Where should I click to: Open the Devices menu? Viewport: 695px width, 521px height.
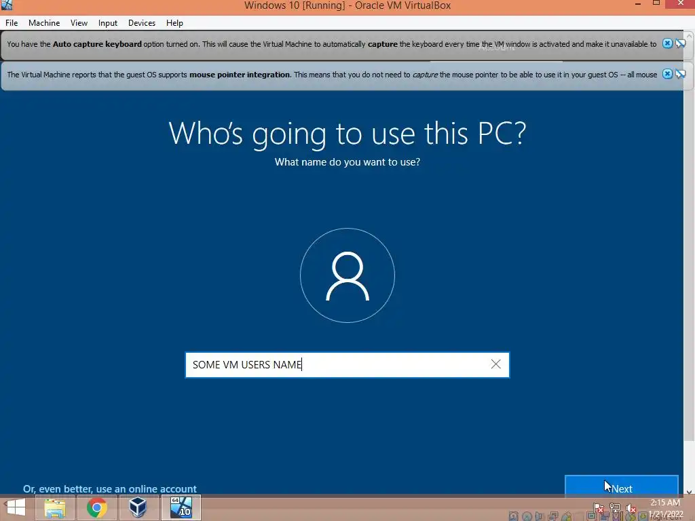click(x=142, y=23)
